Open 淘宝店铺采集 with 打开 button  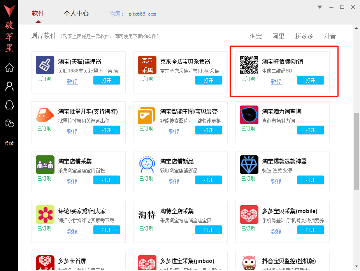pos(107,180)
